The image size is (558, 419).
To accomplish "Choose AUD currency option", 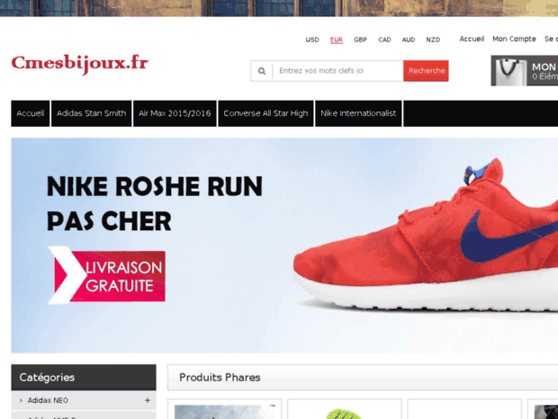I will (409, 40).
